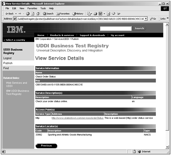Click the IBM site search input field
The image size is (171, 155).
pos(116,28)
